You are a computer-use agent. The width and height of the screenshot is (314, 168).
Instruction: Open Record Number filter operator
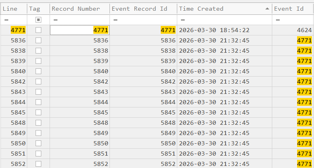(55, 20)
